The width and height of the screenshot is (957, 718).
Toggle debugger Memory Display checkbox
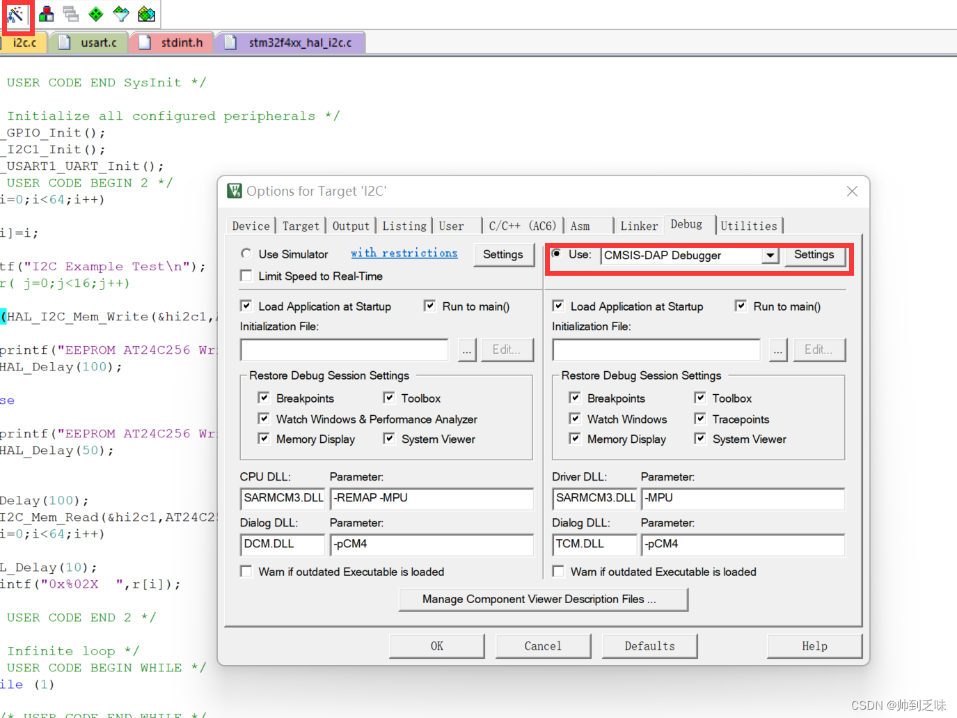(x=575, y=439)
